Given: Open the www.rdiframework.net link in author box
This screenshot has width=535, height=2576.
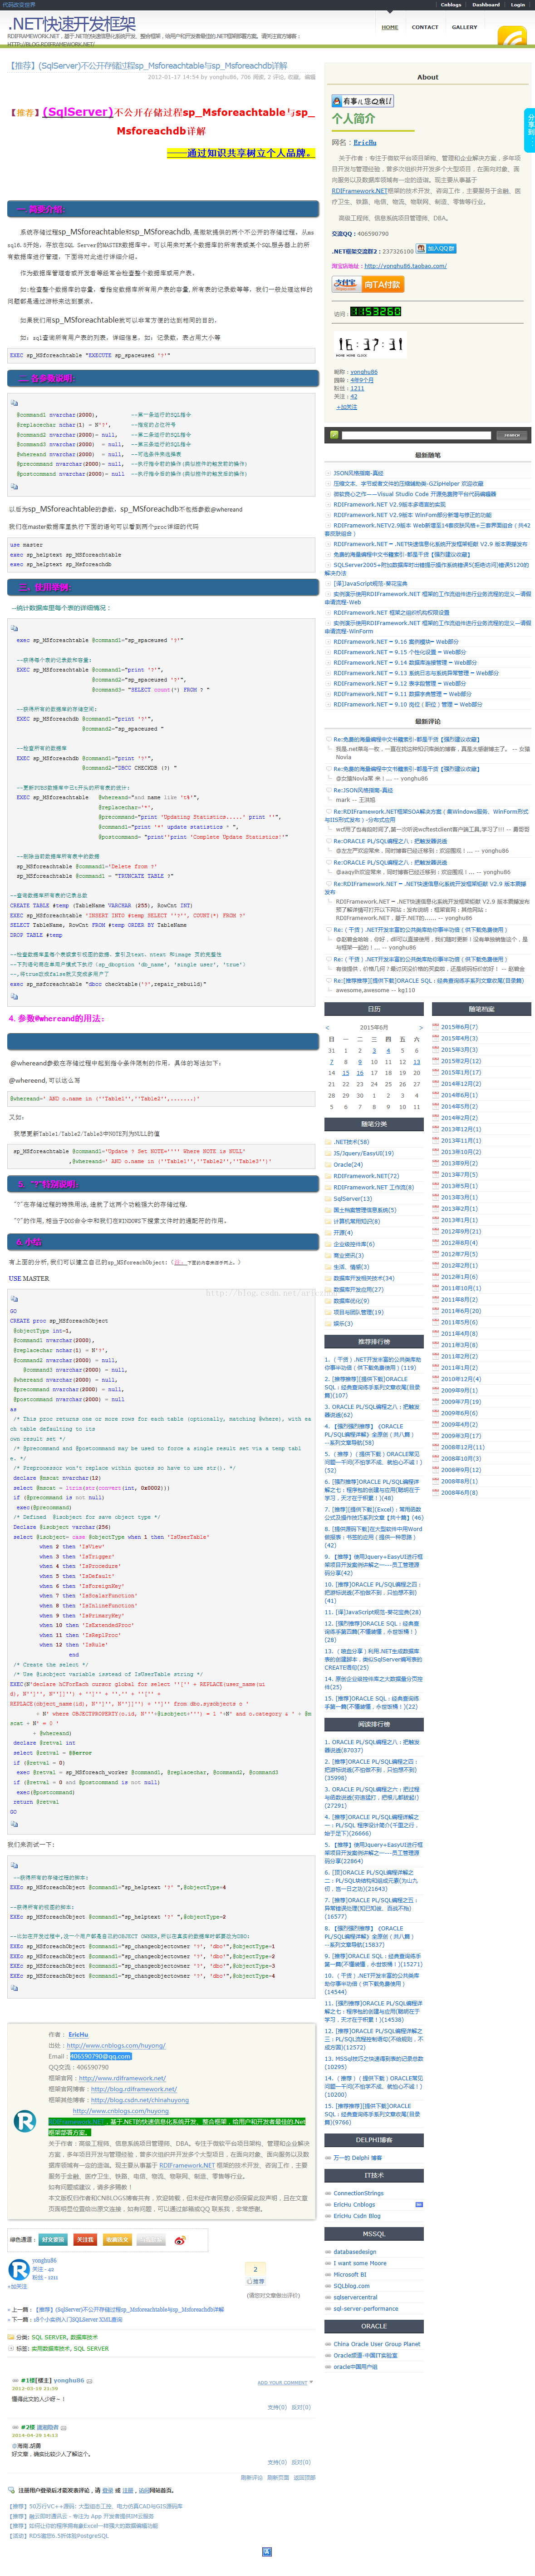Looking at the screenshot, I should tap(123, 2078).
